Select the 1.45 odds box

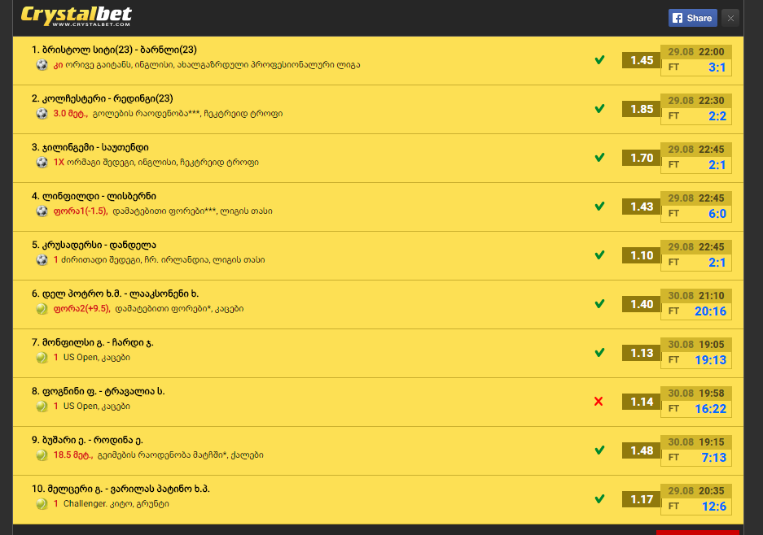click(642, 60)
